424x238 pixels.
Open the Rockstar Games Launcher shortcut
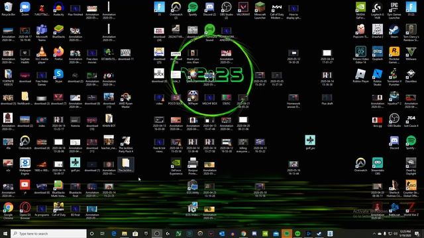[x=394, y=55]
